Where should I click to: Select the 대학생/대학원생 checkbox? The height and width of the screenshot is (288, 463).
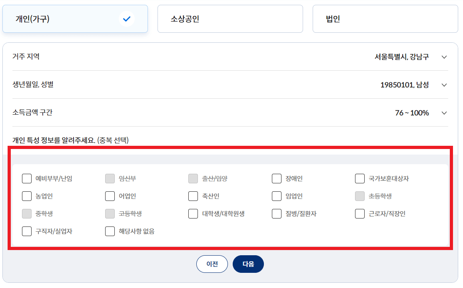coord(193,213)
